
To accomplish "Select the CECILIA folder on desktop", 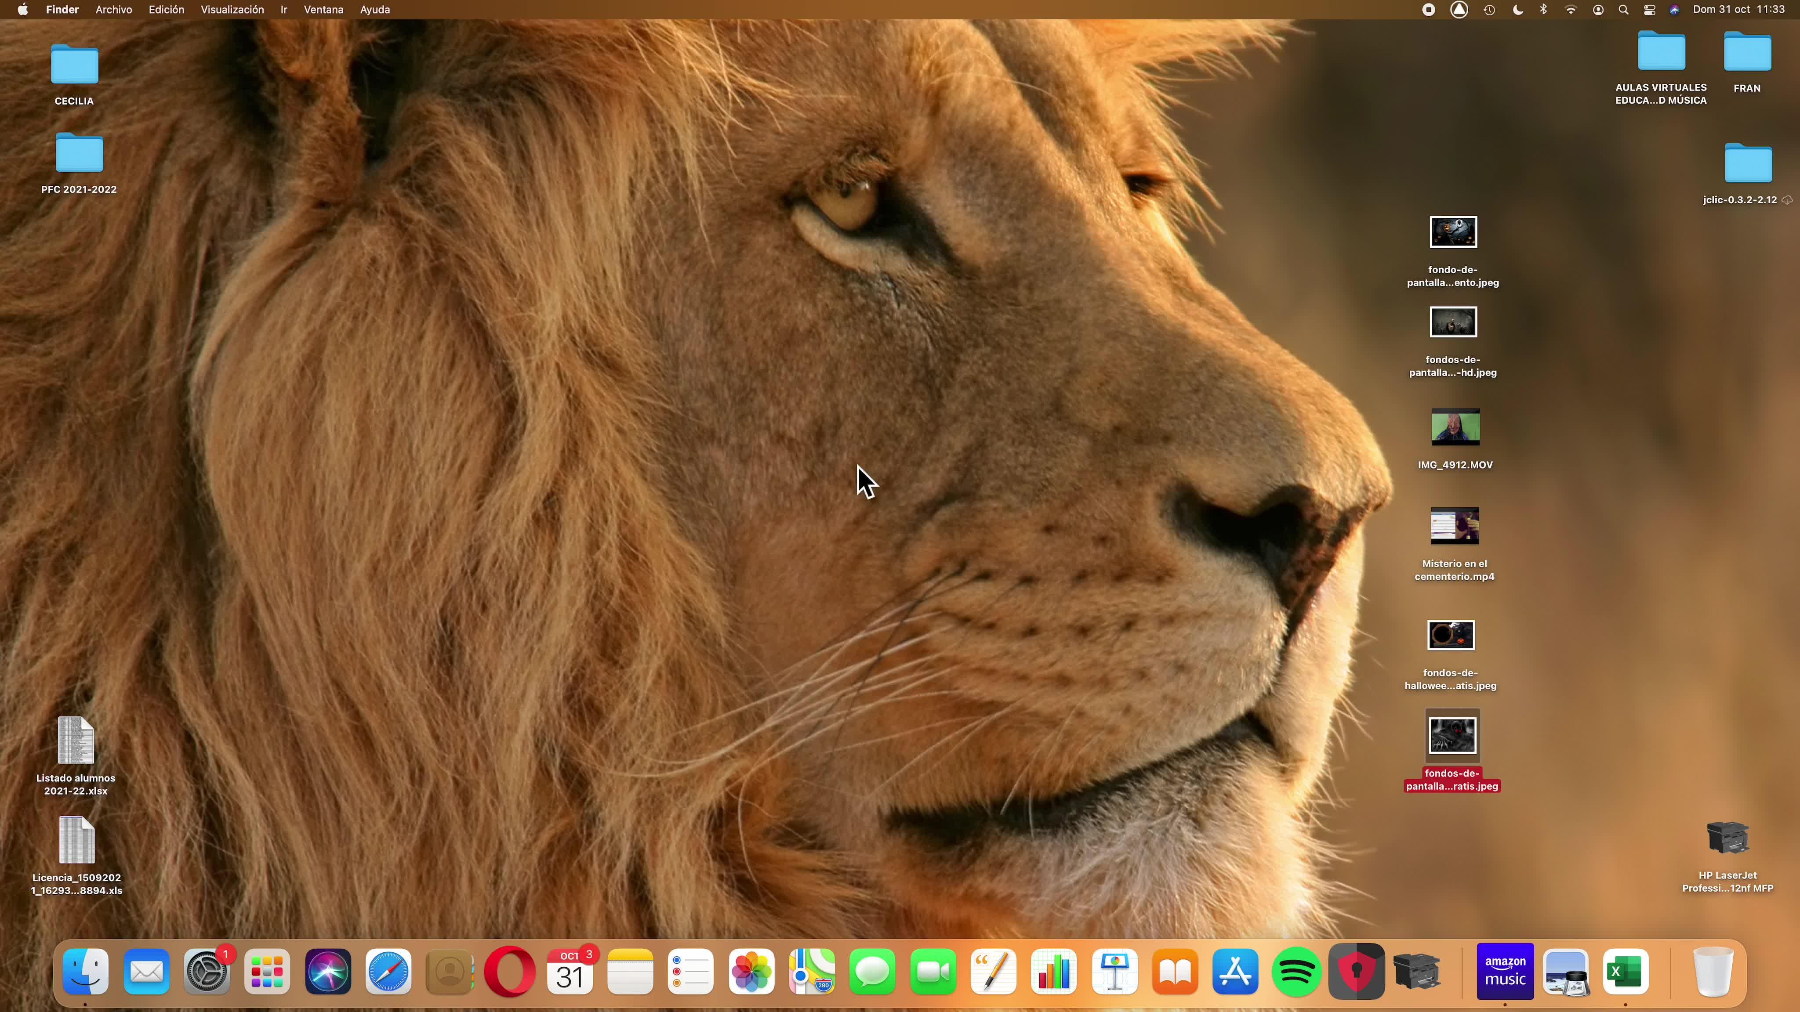I will [x=74, y=65].
